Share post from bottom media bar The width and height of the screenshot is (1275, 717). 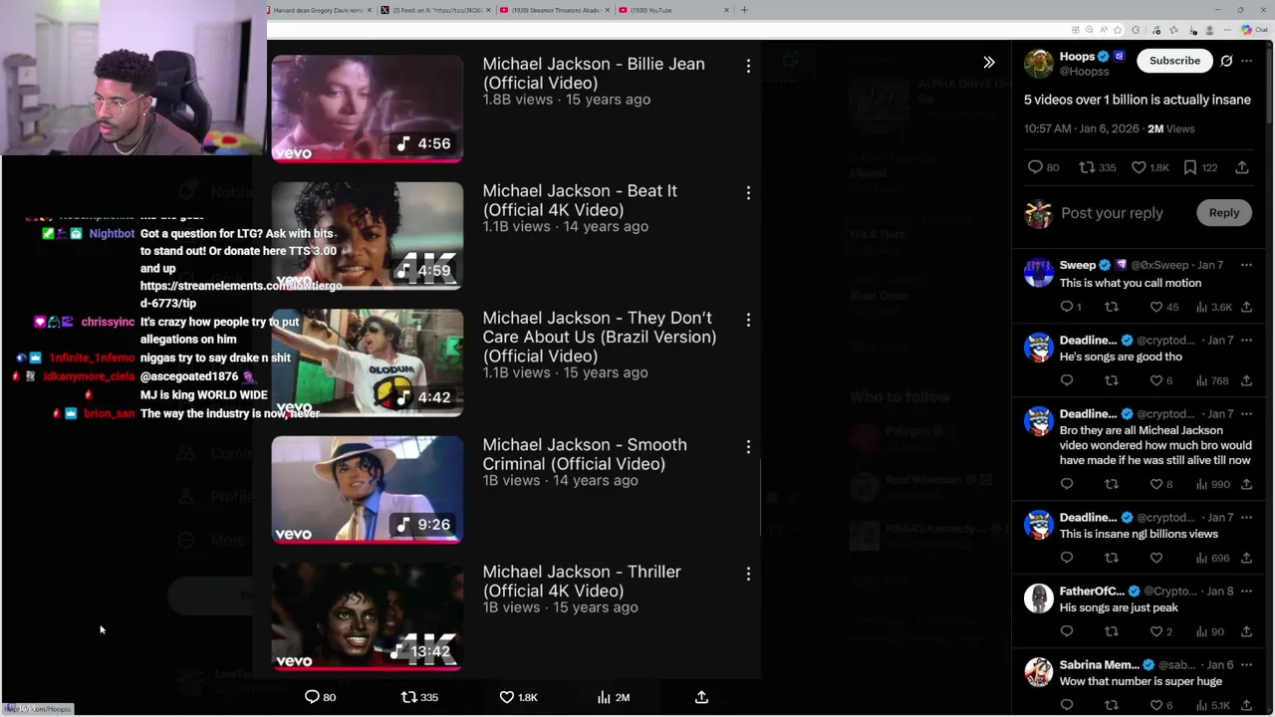click(x=701, y=697)
